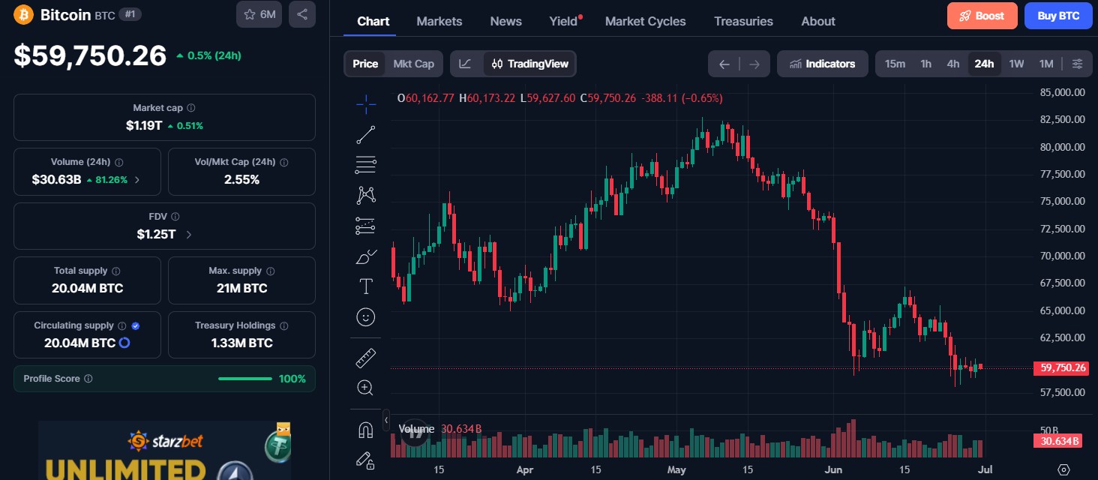Click the Buy BTC button
This screenshot has width=1098, height=480.
point(1058,16)
